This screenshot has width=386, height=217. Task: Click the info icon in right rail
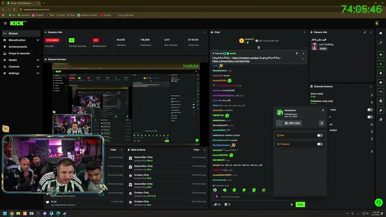pos(381,33)
